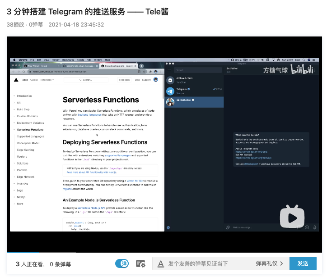This screenshot has height=277, width=327.
Task: Expand the 弹幕礼仪 chevron arrow
Action: pos(281,263)
